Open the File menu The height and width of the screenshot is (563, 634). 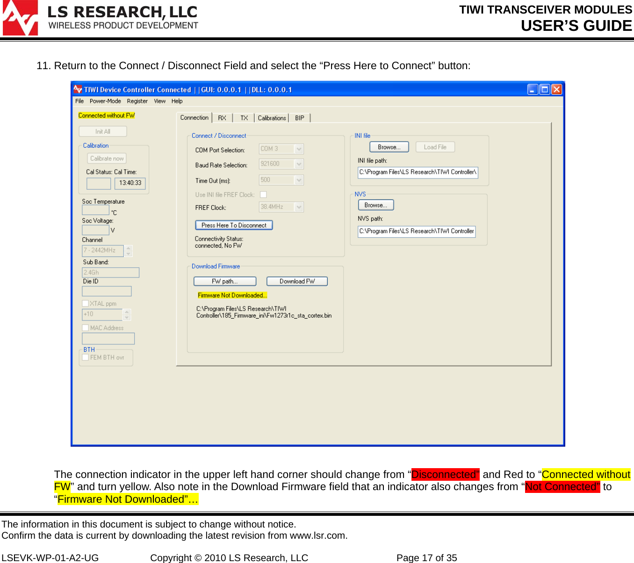click(79, 101)
